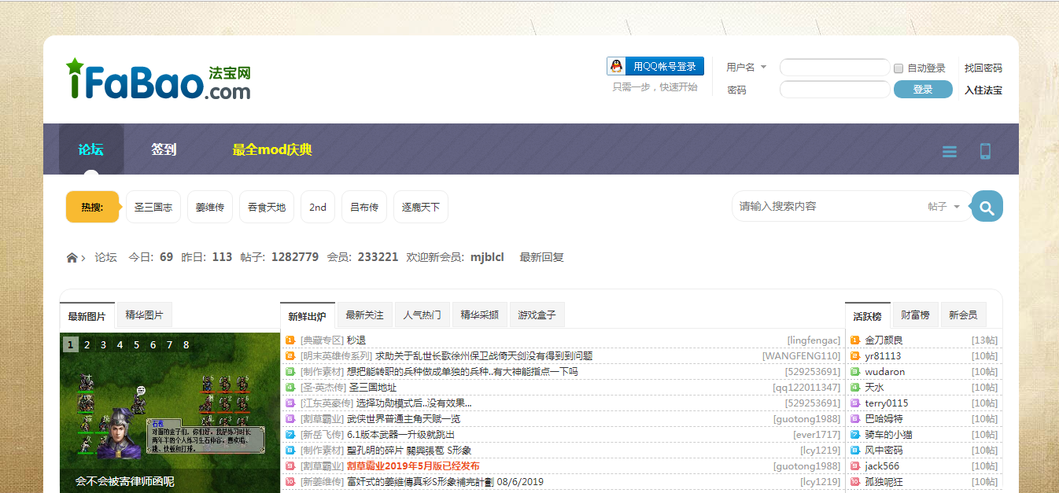Click the mobile phone icon in navigation bar

[985, 151]
